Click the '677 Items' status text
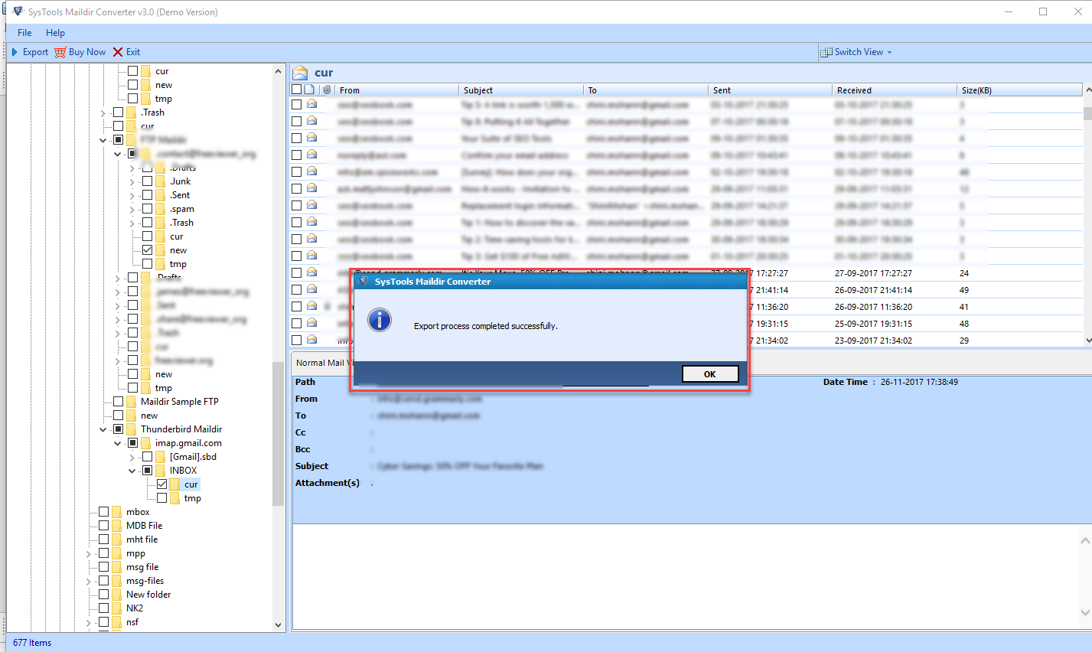The height and width of the screenshot is (652, 1092). pos(32,643)
